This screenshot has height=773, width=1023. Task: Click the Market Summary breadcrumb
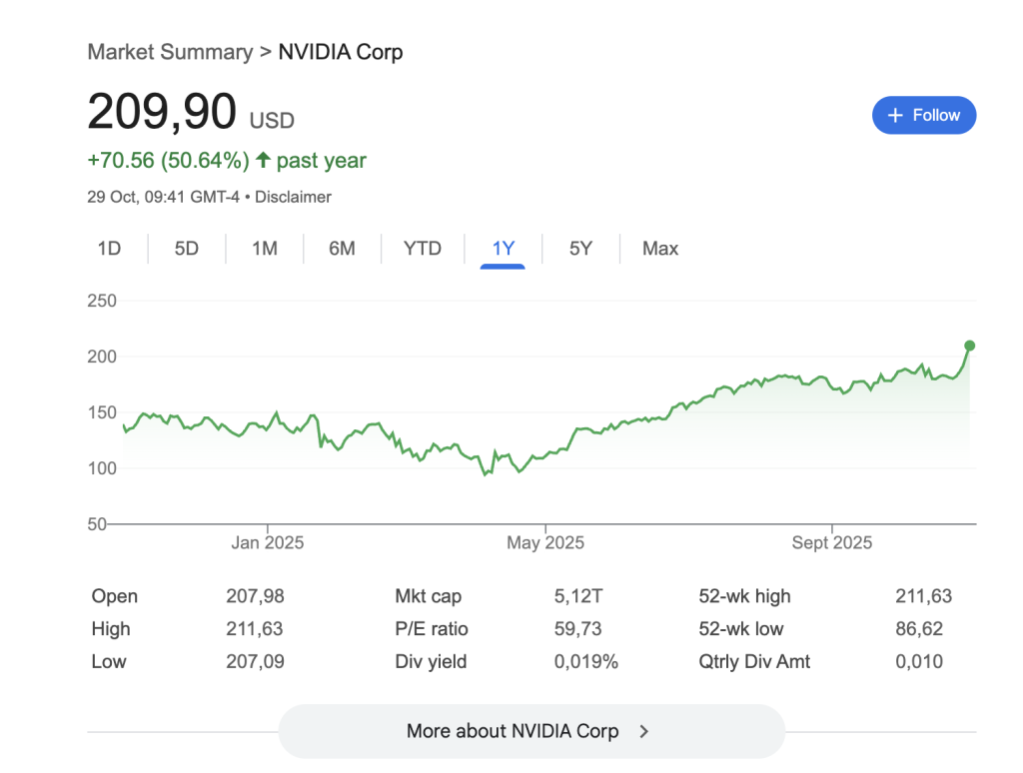[170, 52]
